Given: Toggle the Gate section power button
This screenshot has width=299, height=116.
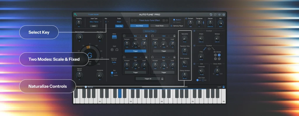Looking at the screenshot, I should pyautogui.click(x=194, y=64).
